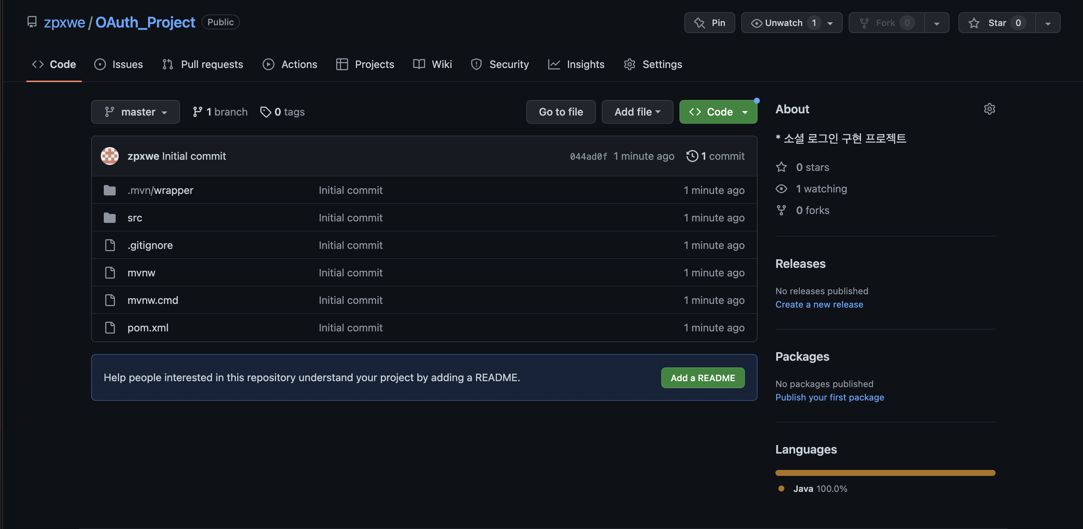Pin the OAuth_Project repository
Viewport: 1083px width, 529px height.
click(x=709, y=23)
